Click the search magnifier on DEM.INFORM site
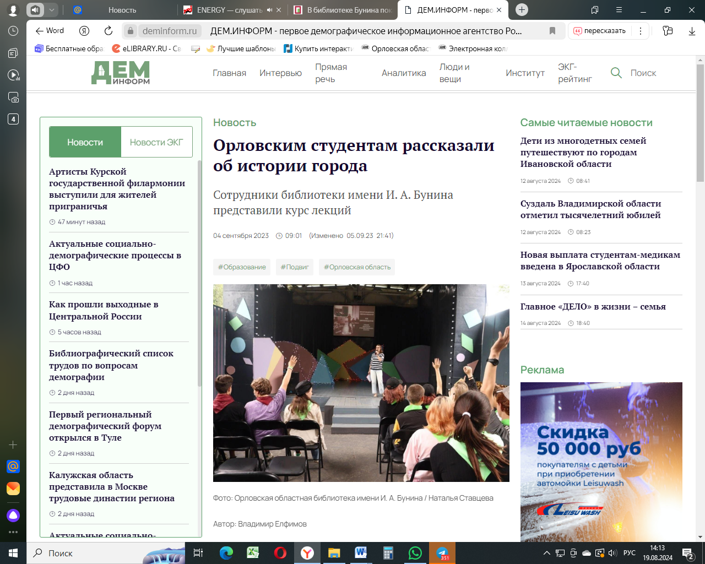Screen dimensions: 705x564 tap(616, 73)
